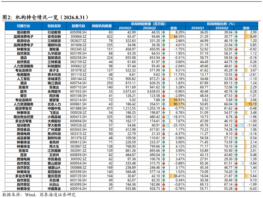This screenshot has width=263, height=198.
Task: Select the stock code 300866.SZ
Action: pyautogui.click(x=78, y=37)
